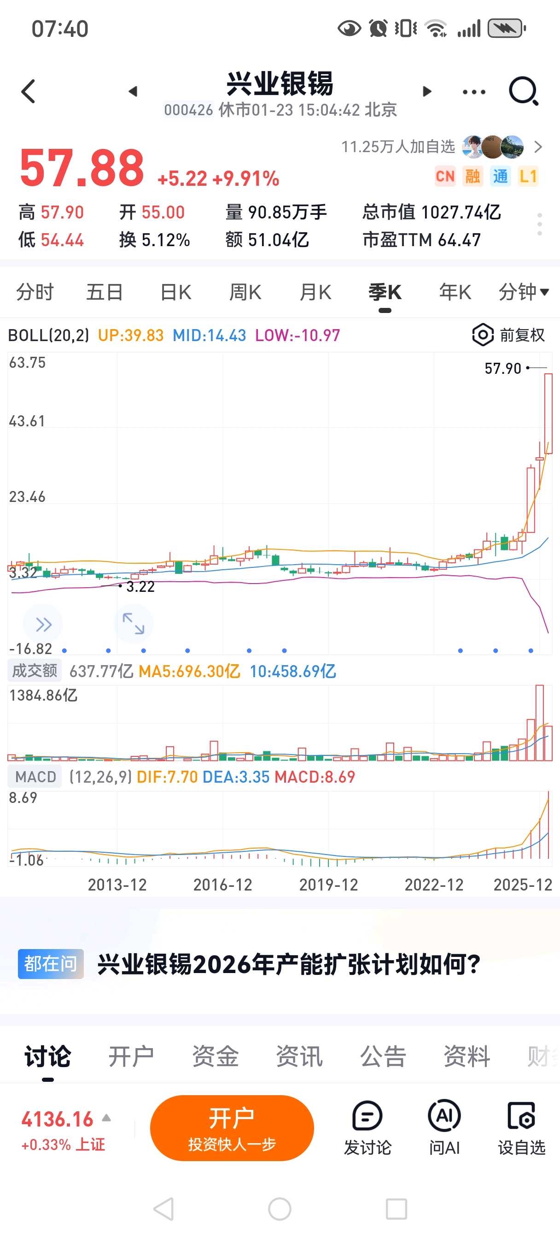
Task: Tap Android home circle button
Action: pos(280,1209)
